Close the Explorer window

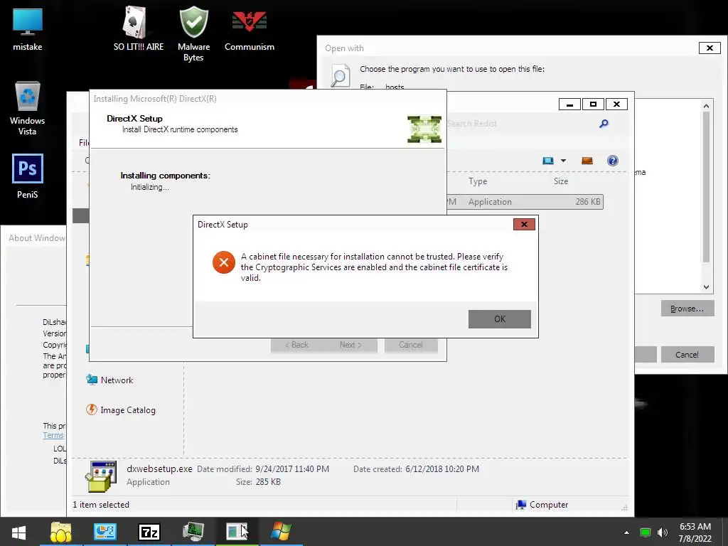click(616, 104)
